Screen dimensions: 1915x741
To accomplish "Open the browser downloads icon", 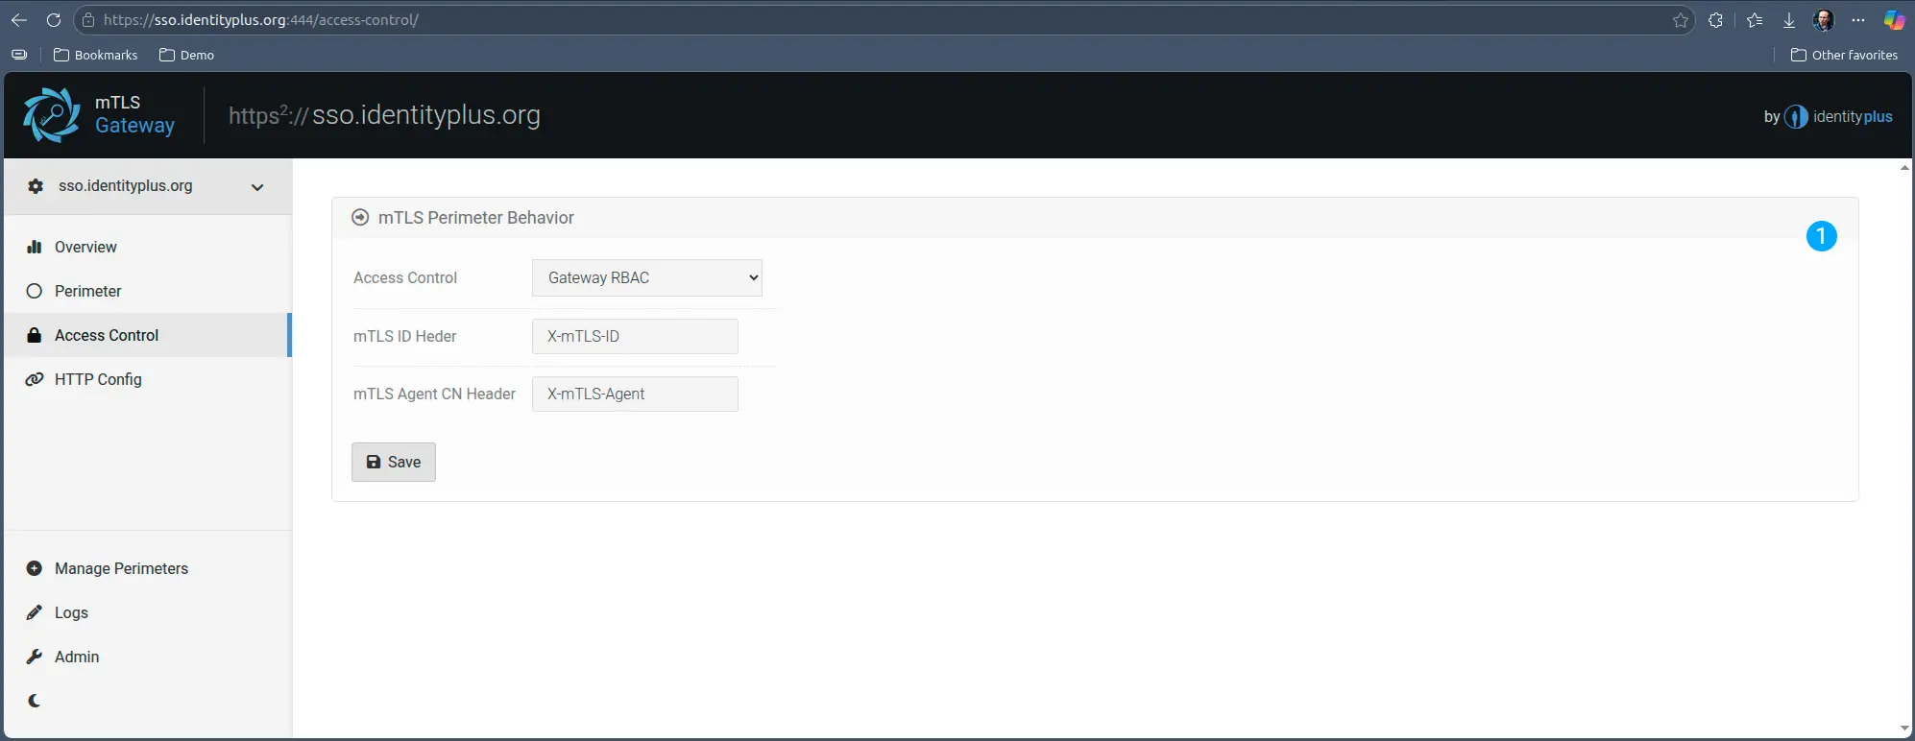I will [x=1788, y=20].
